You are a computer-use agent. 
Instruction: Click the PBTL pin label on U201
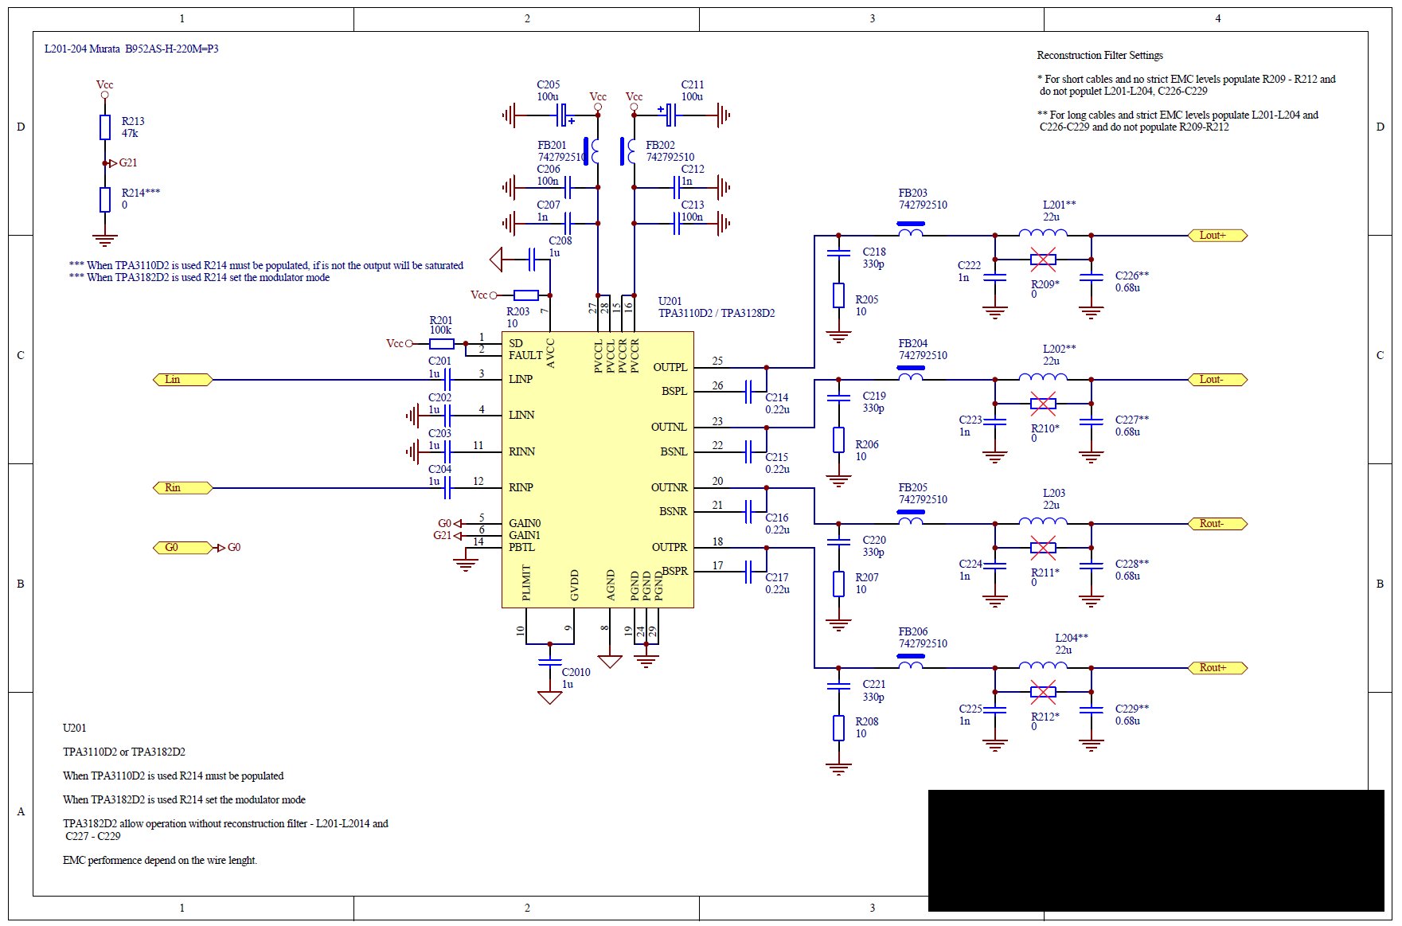pyautogui.click(x=522, y=548)
